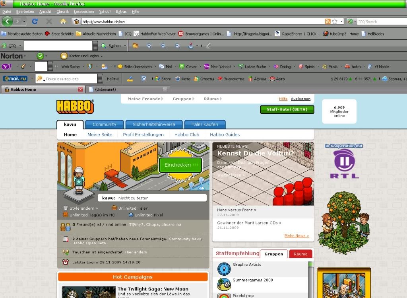Open URL bar history dropdown arrow
Viewport: 407px width, 298px height.
click(x=341, y=21)
